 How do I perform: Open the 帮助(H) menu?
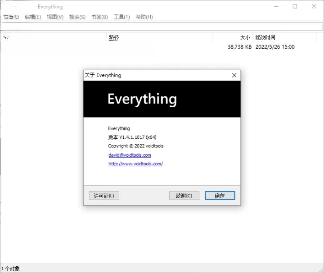tap(144, 17)
